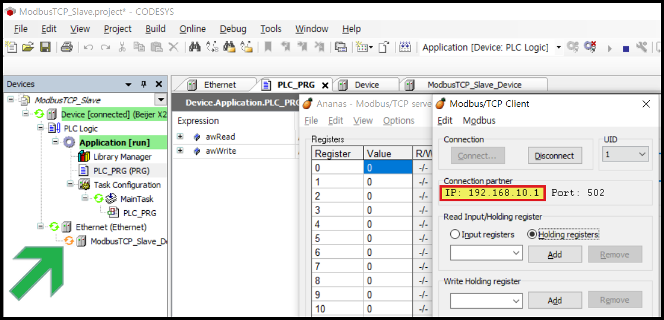Open the Edit menu in Modbus/TCP Client
The height and width of the screenshot is (320, 664).
445,121
